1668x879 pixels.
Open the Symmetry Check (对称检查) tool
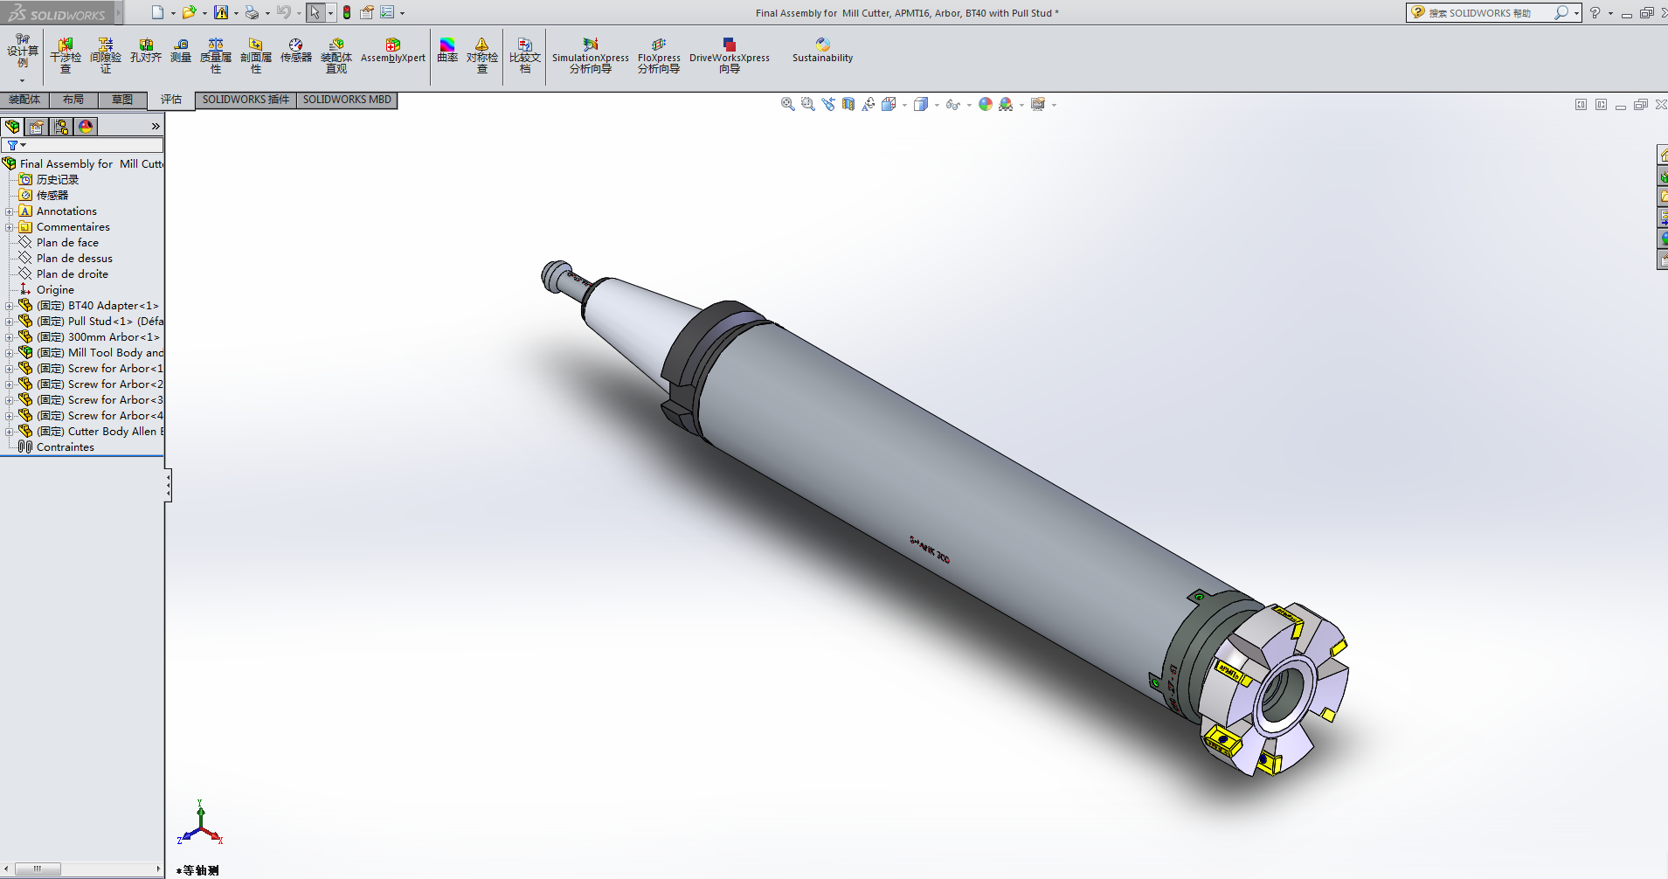[481, 55]
